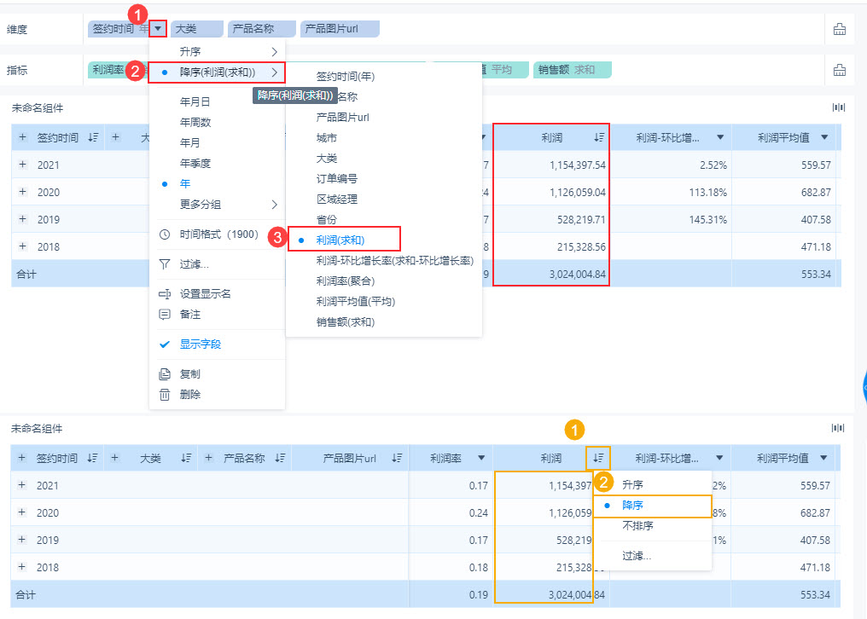Open 利润率 dropdown in bottom table header

click(x=481, y=458)
